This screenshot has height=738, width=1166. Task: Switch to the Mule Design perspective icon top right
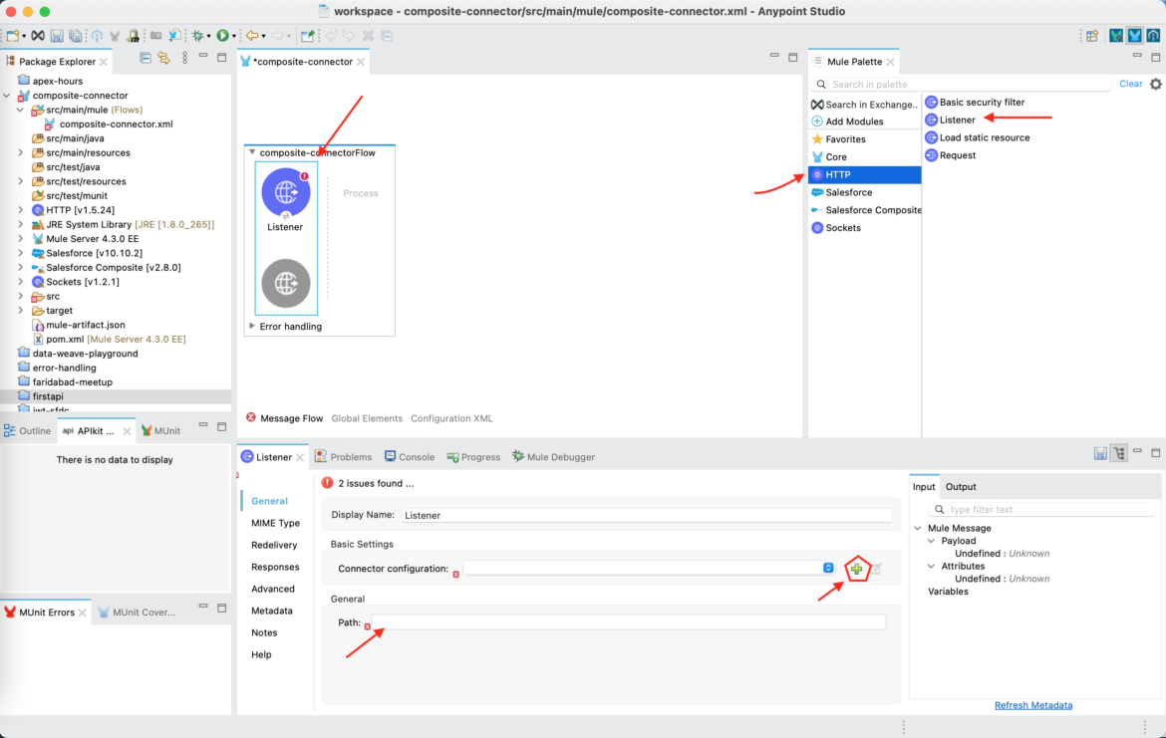point(1135,33)
